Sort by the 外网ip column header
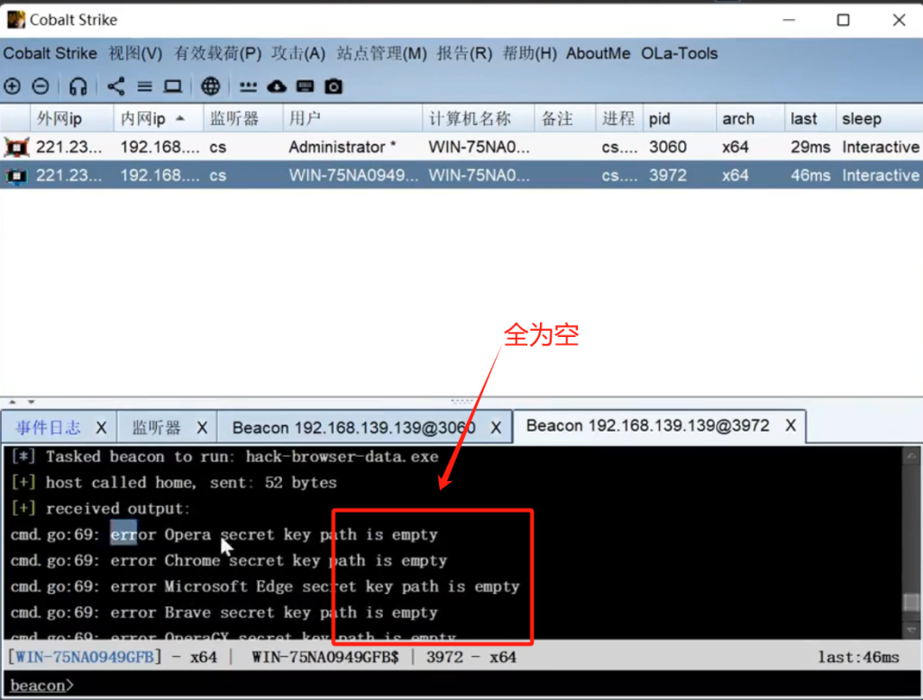The width and height of the screenshot is (923, 700). coord(72,119)
